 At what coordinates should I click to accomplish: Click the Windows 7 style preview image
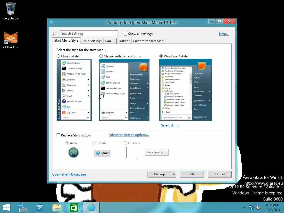coord(185,90)
